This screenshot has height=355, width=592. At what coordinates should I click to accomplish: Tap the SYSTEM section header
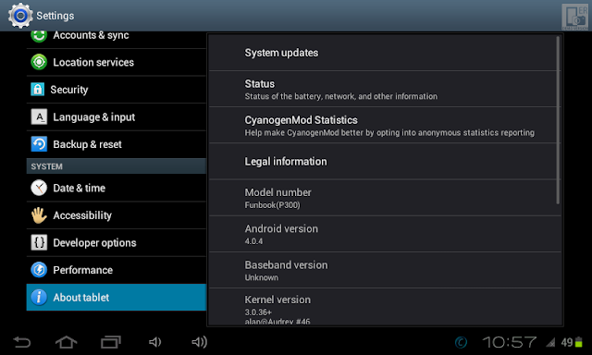coord(117,166)
